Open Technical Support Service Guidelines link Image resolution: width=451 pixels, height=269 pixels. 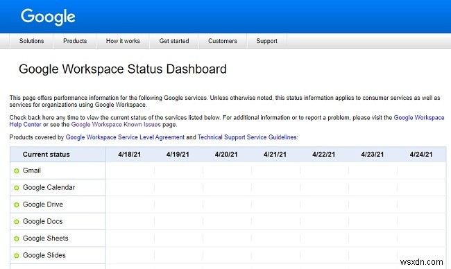pyautogui.click(x=247, y=137)
